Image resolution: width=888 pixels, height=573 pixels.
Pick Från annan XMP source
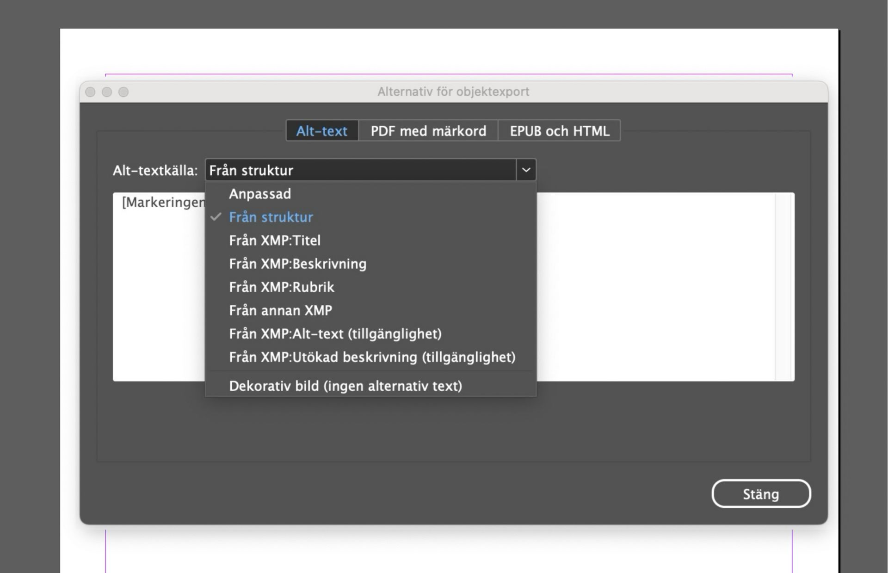[x=280, y=310]
